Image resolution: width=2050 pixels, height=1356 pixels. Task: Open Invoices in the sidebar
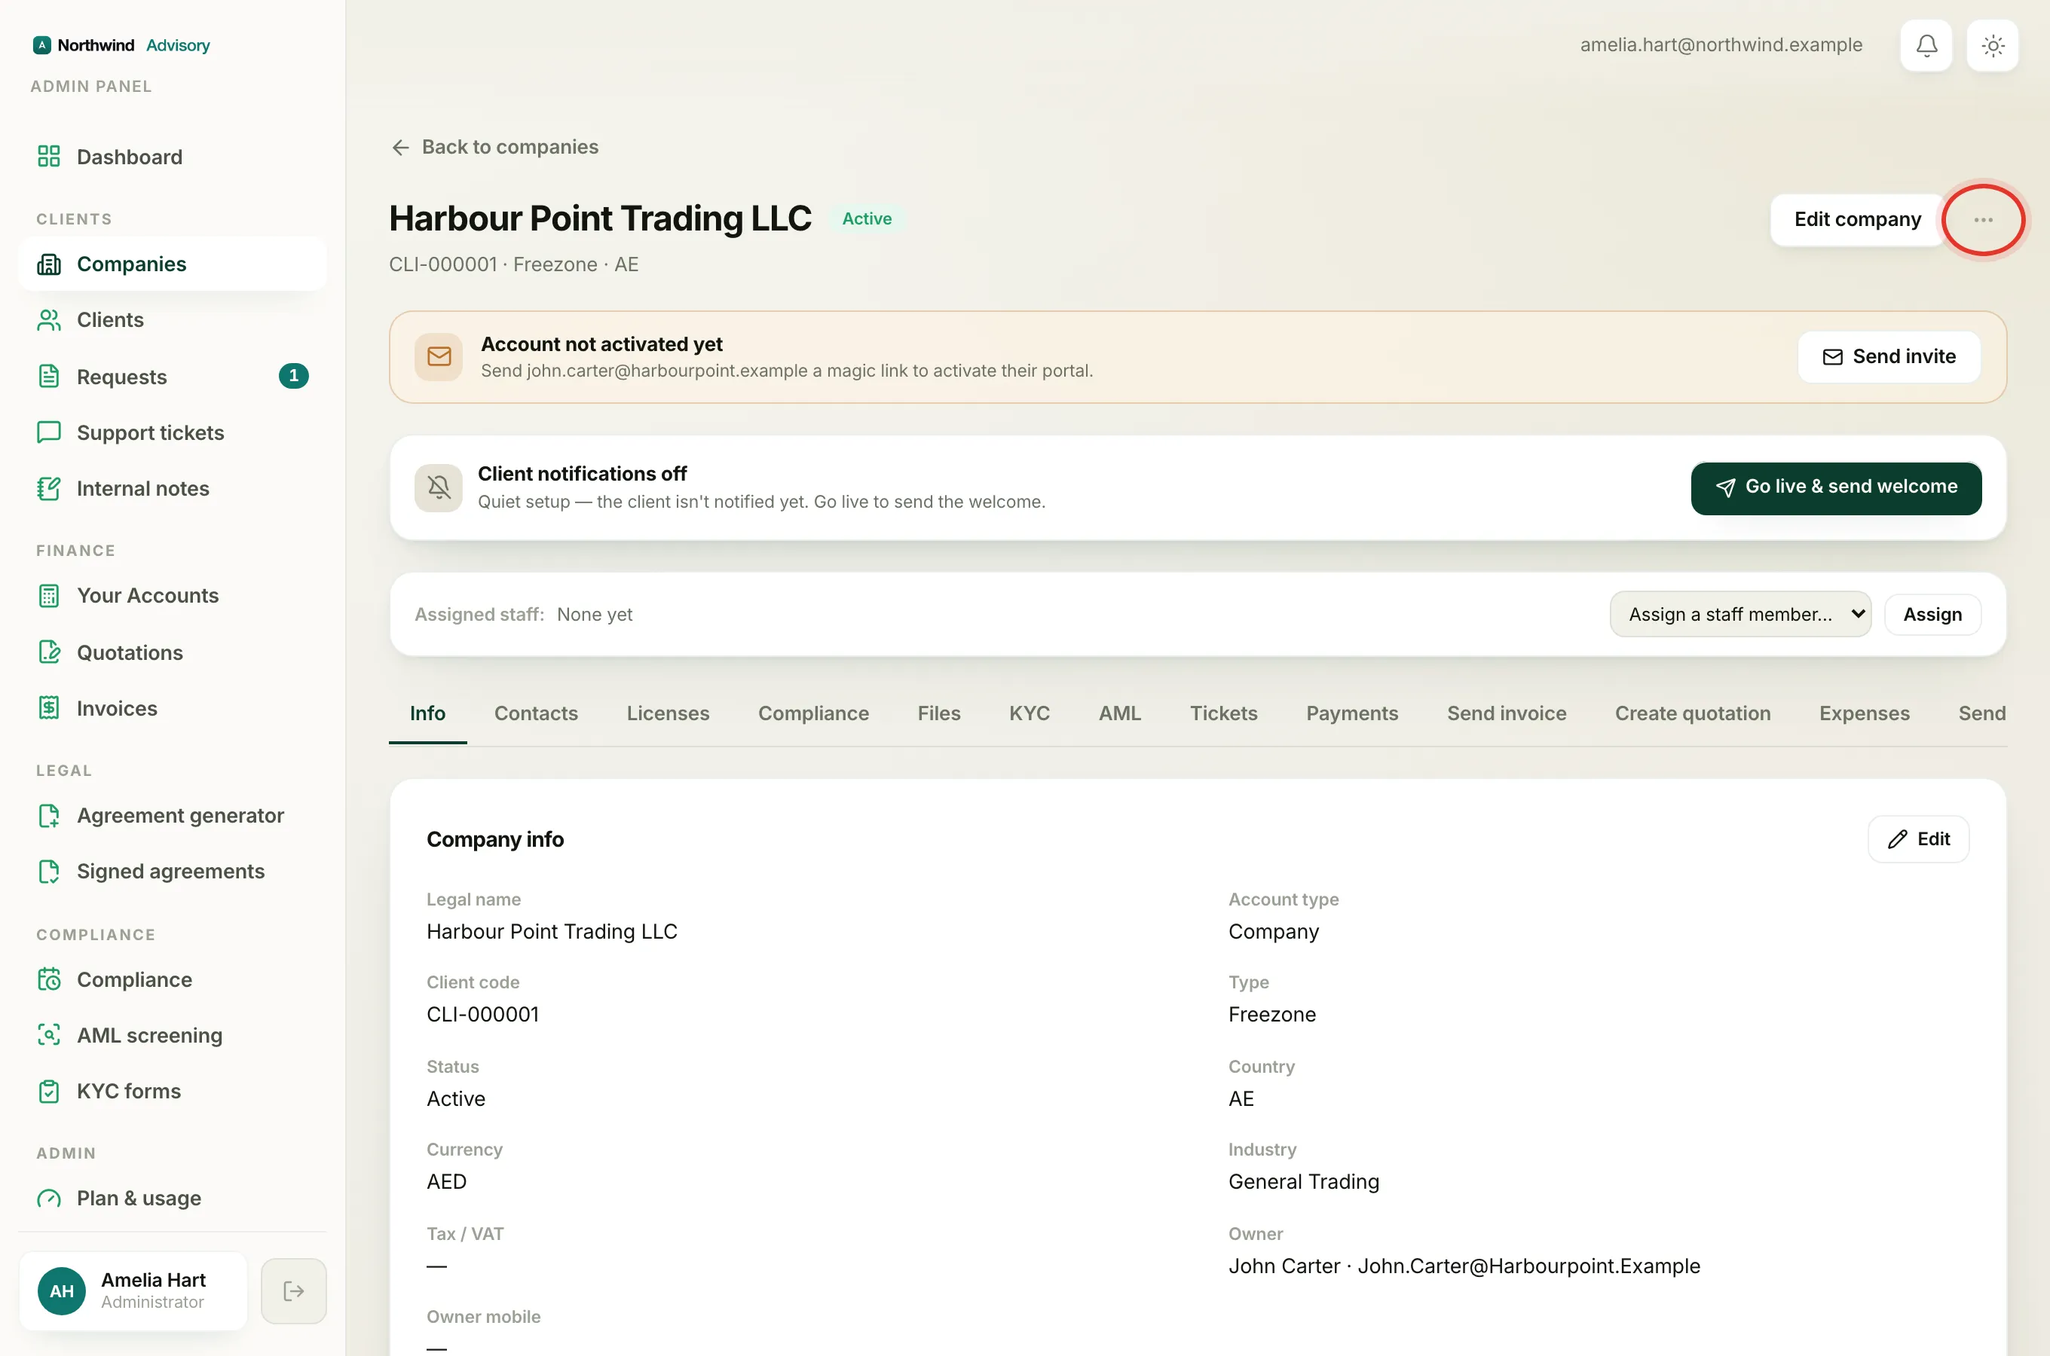coord(172,708)
